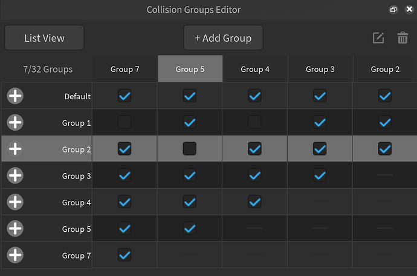417x276 pixels.
Task: Enable Group 1 collision with Group 4
Action: pos(255,122)
